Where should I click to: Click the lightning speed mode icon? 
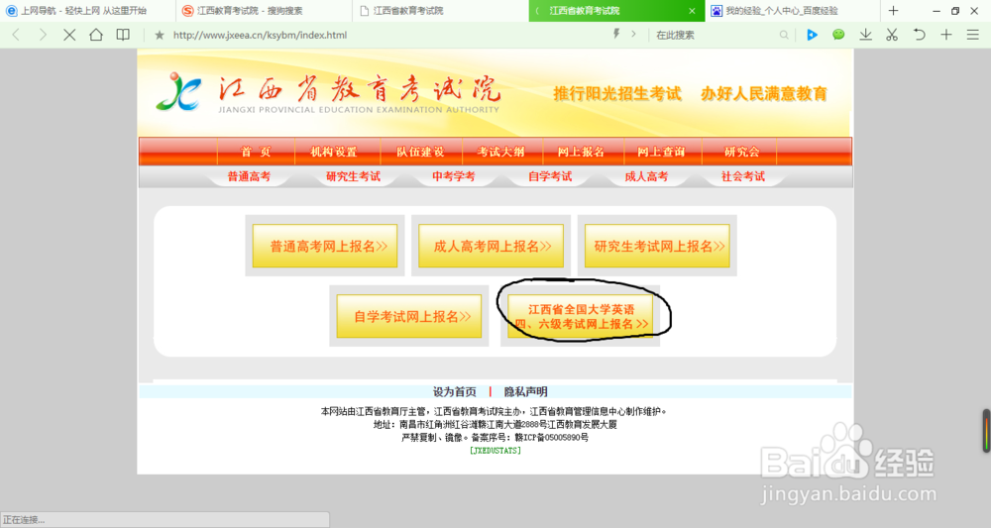tap(616, 34)
